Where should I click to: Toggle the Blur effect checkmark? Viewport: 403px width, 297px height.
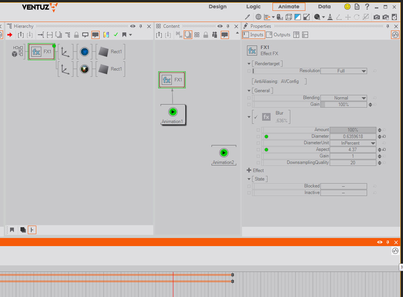[256, 117]
